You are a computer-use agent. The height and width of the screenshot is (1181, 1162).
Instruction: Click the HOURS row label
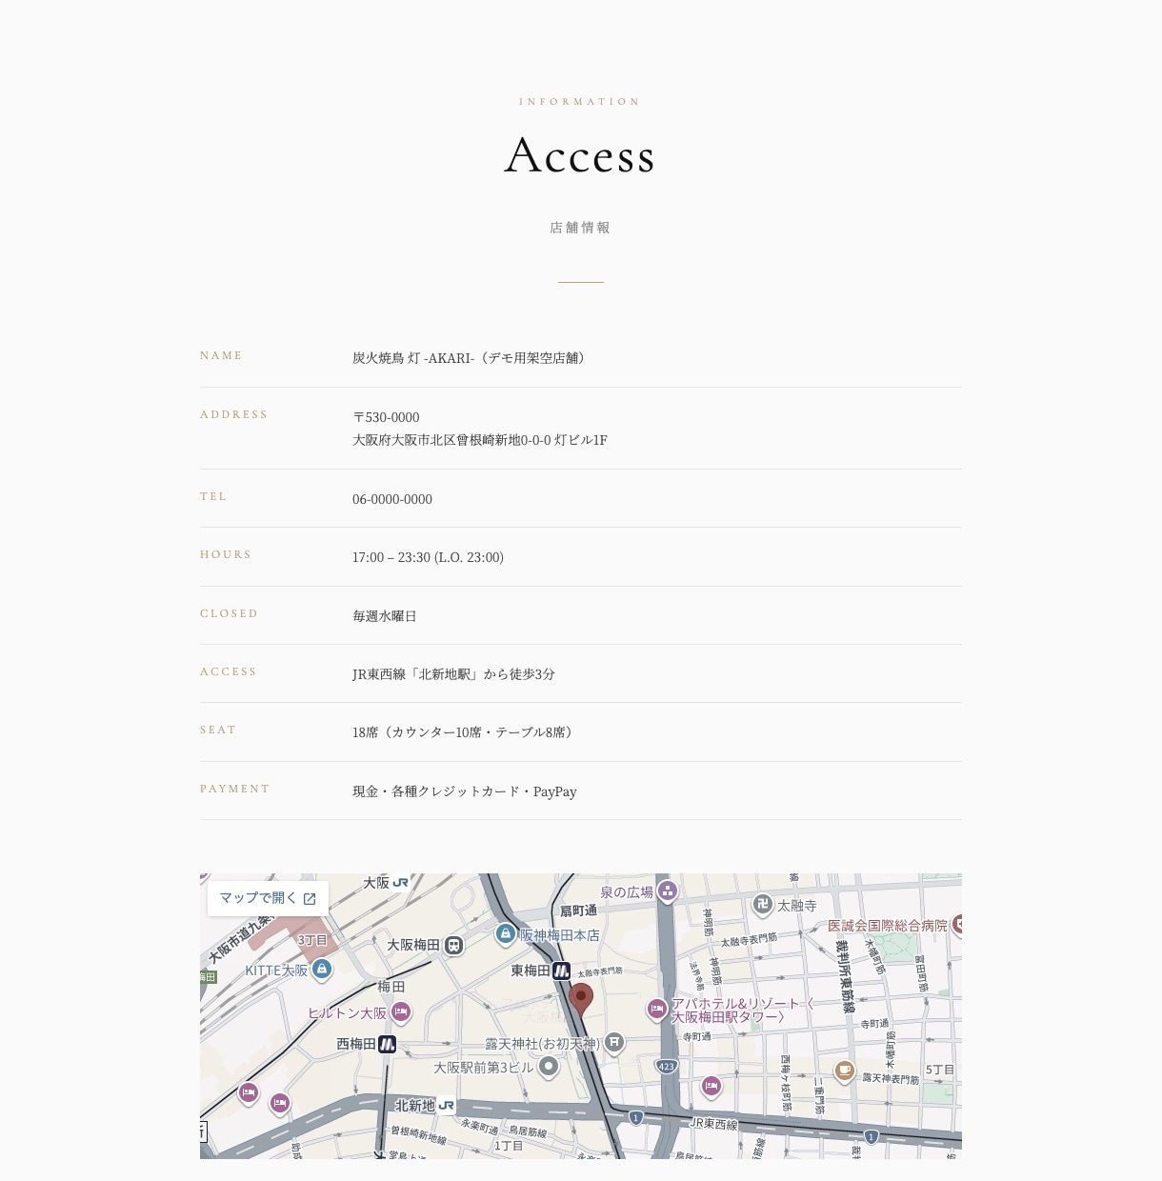226,554
